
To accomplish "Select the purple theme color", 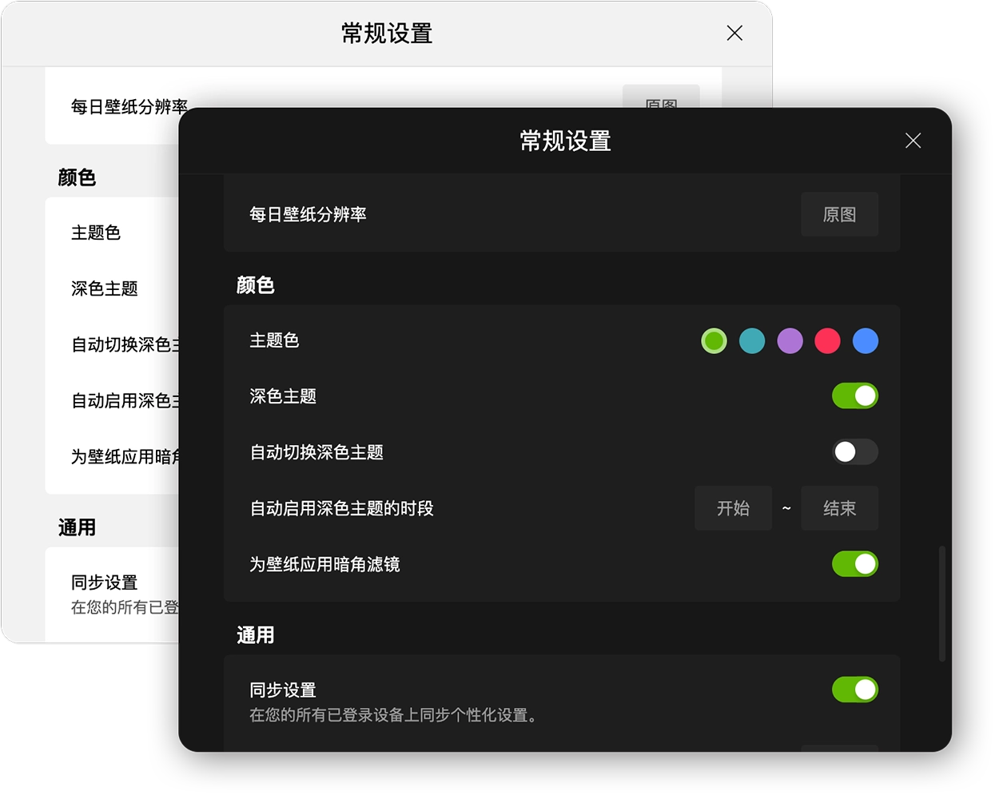I will pyautogui.click(x=790, y=341).
